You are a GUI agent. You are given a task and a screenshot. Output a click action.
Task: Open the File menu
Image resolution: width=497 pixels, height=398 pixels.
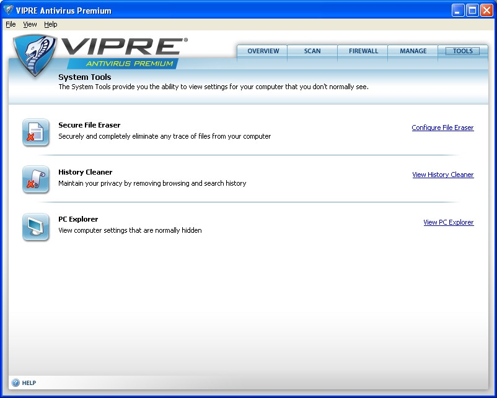click(x=11, y=24)
